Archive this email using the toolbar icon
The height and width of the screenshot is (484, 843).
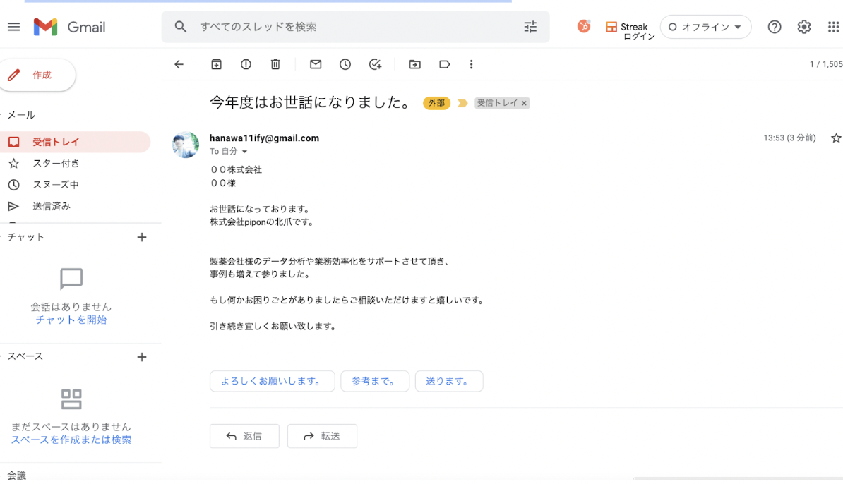coord(216,64)
